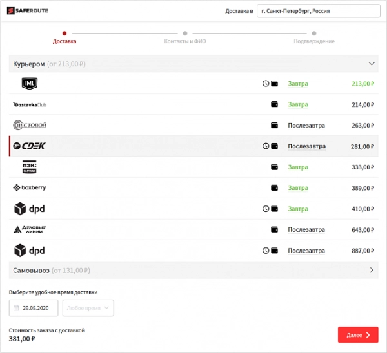The height and width of the screenshot is (353, 387).
Task: Go to the Доставка step
Action: (x=64, y=37)
